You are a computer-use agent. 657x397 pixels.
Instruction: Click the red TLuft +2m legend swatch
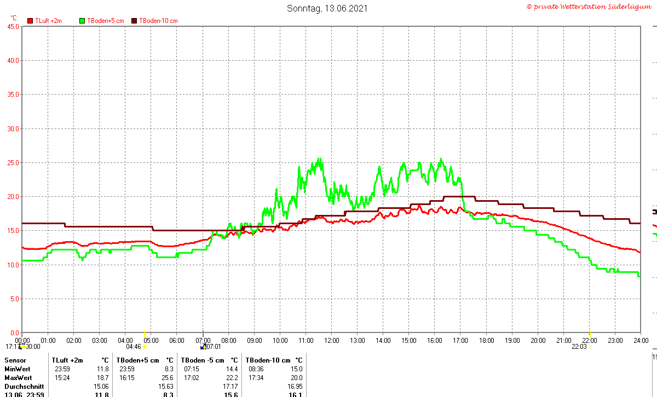[x=30, y=21]
